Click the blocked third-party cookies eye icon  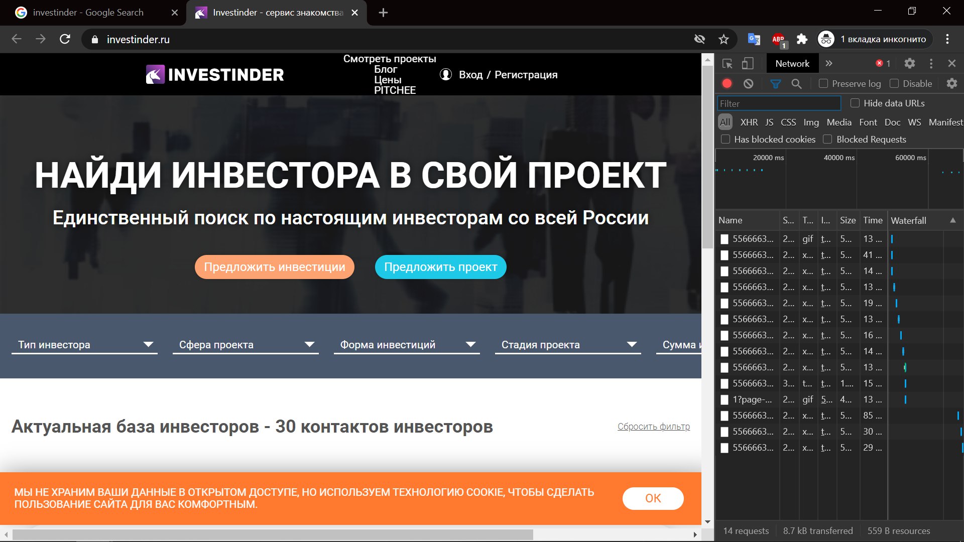pyautogui.click(x=699, y=39)
